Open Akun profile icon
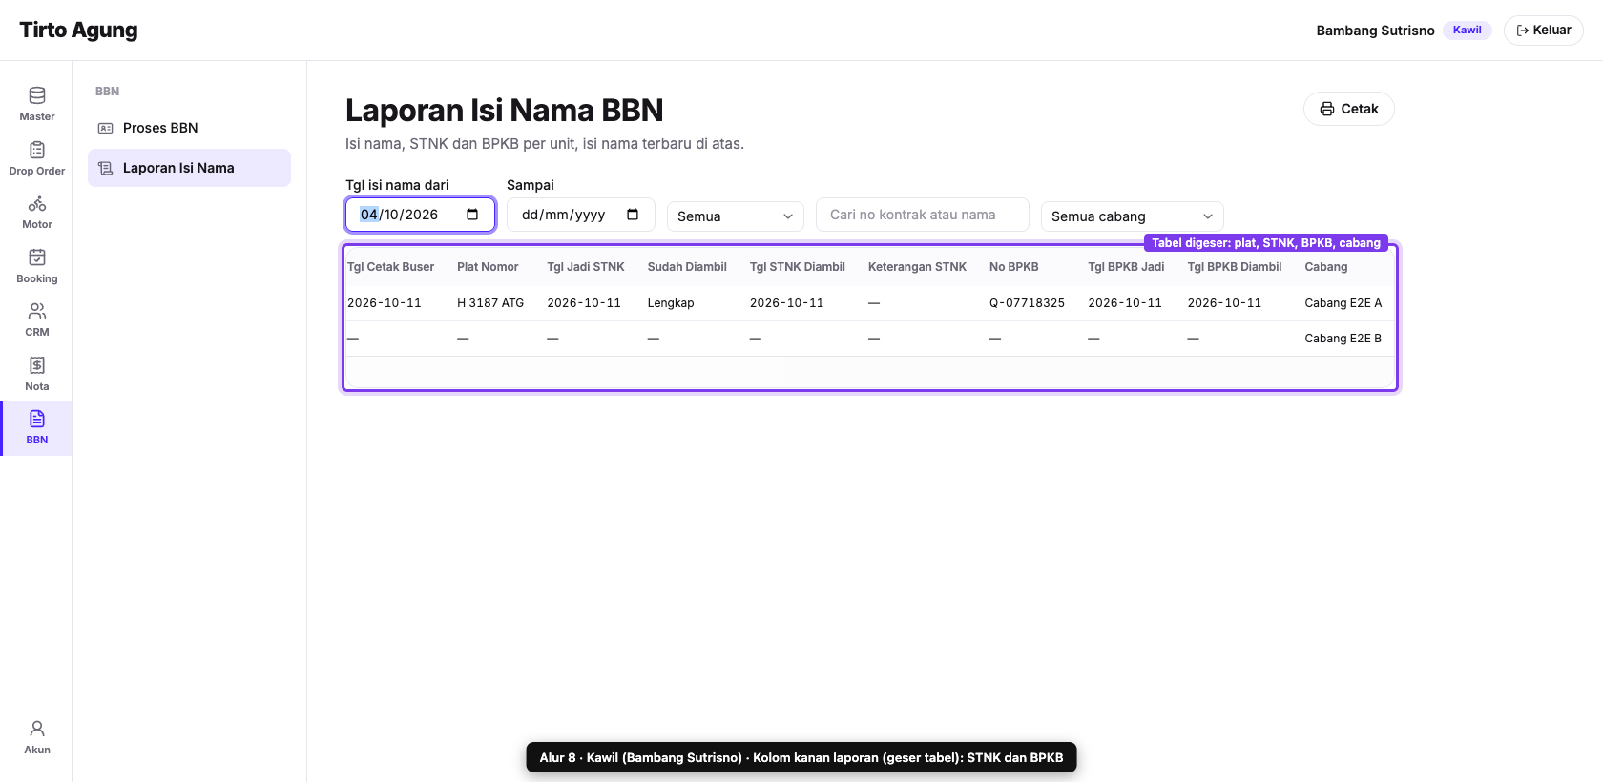The width and height of the screenshot is (1603, 782). click(x=37, y=729)
